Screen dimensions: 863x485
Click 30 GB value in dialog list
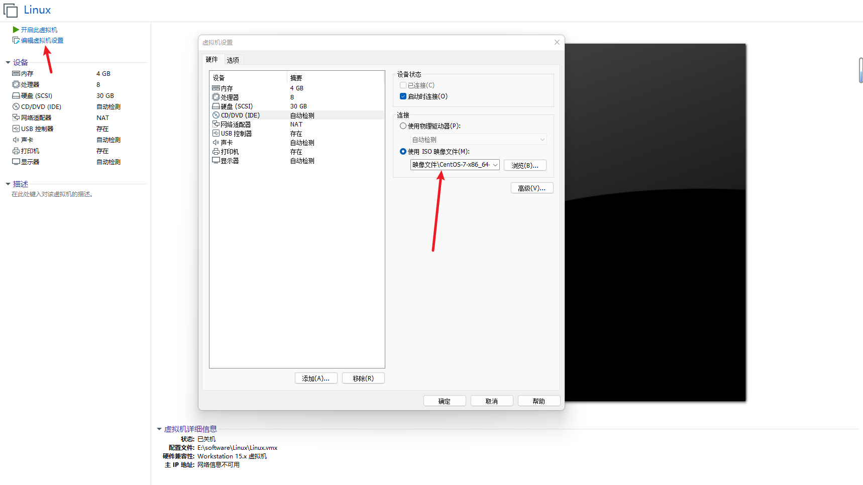[298, 106]
